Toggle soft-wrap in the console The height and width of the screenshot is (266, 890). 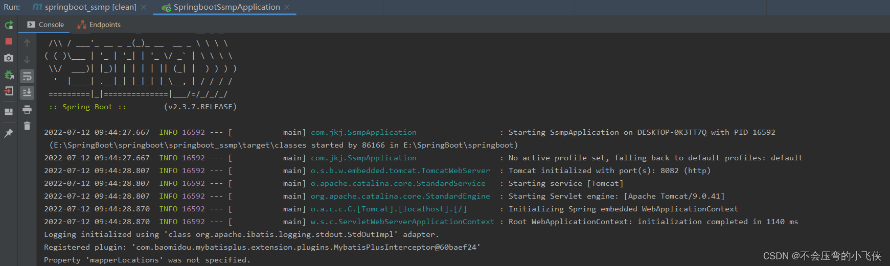pyautogui.click(x=27, y=77)
